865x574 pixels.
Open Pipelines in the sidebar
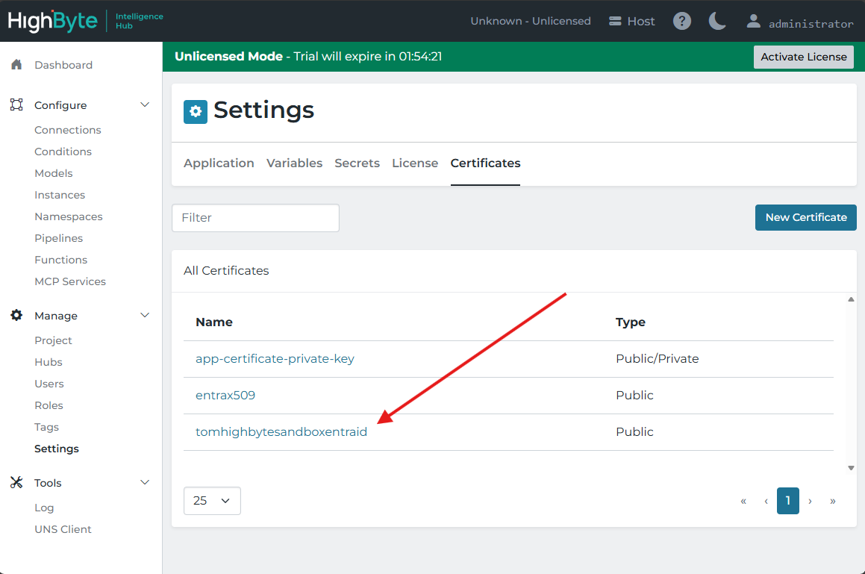[58, 238]
